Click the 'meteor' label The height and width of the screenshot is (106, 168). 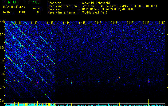click(38, 8)
